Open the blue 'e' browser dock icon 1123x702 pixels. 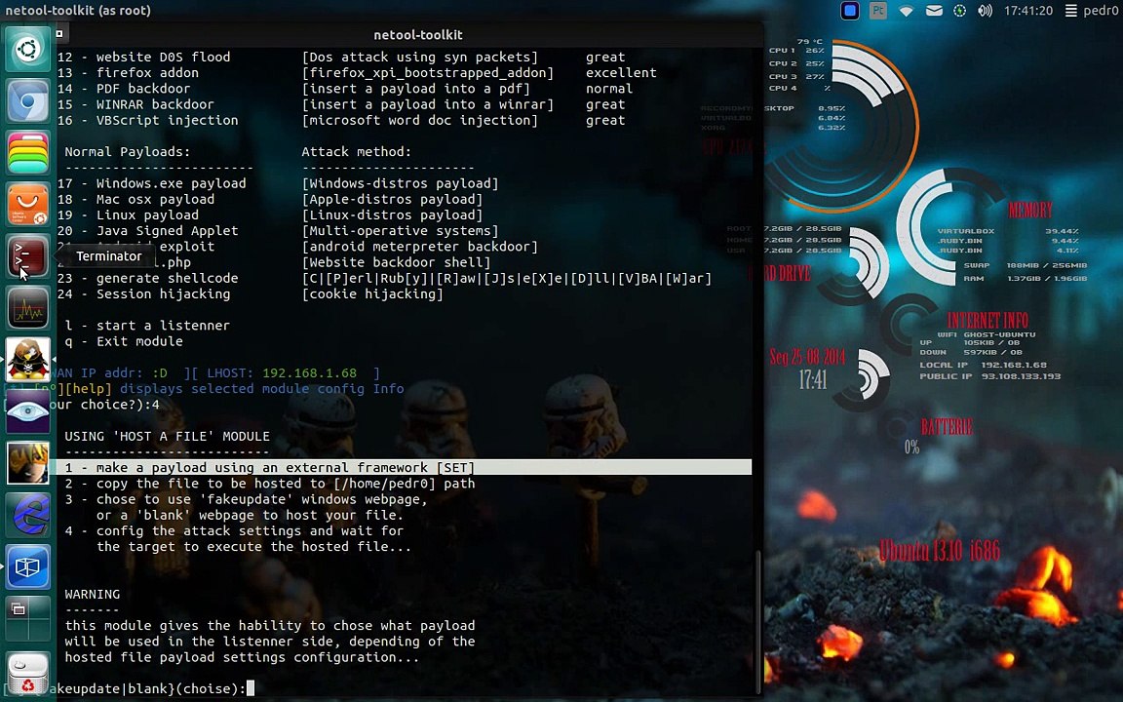pos(28,515)
